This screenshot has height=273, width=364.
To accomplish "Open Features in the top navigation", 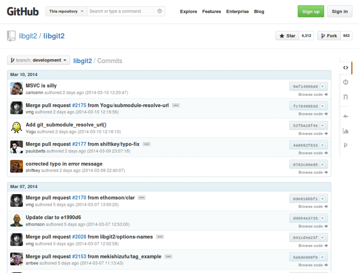I will pyautogui.click(x=212, y=12).
